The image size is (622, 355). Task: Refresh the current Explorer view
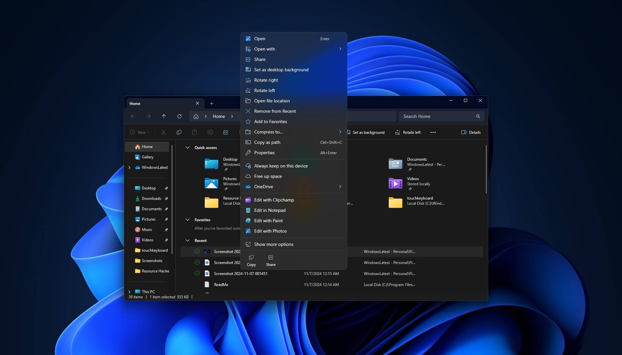179,116
